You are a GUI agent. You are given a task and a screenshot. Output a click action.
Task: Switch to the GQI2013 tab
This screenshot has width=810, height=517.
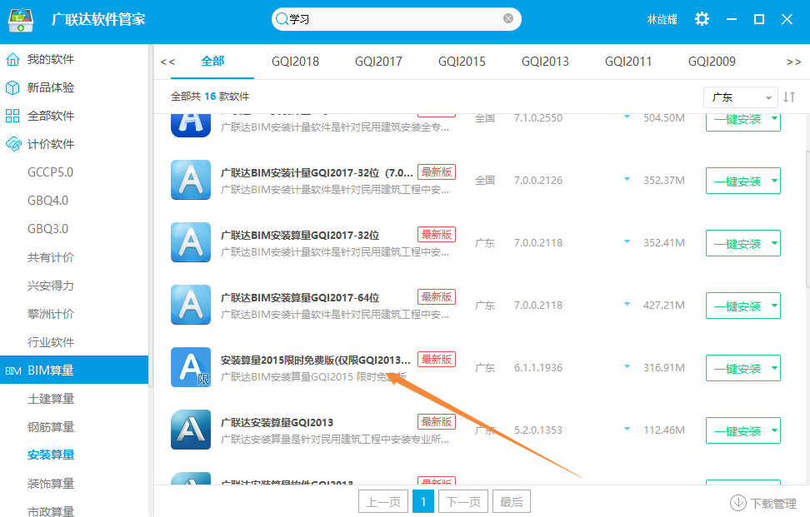point(545,62)
